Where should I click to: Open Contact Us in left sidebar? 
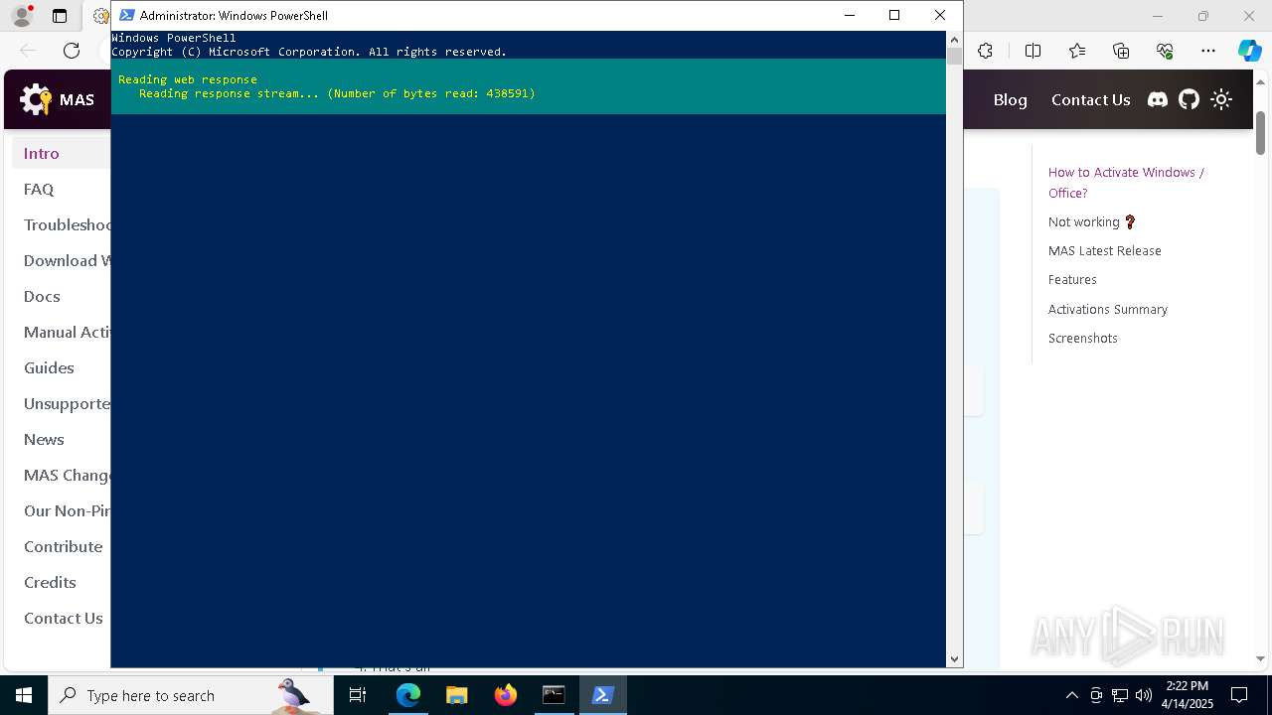point(63,618)
